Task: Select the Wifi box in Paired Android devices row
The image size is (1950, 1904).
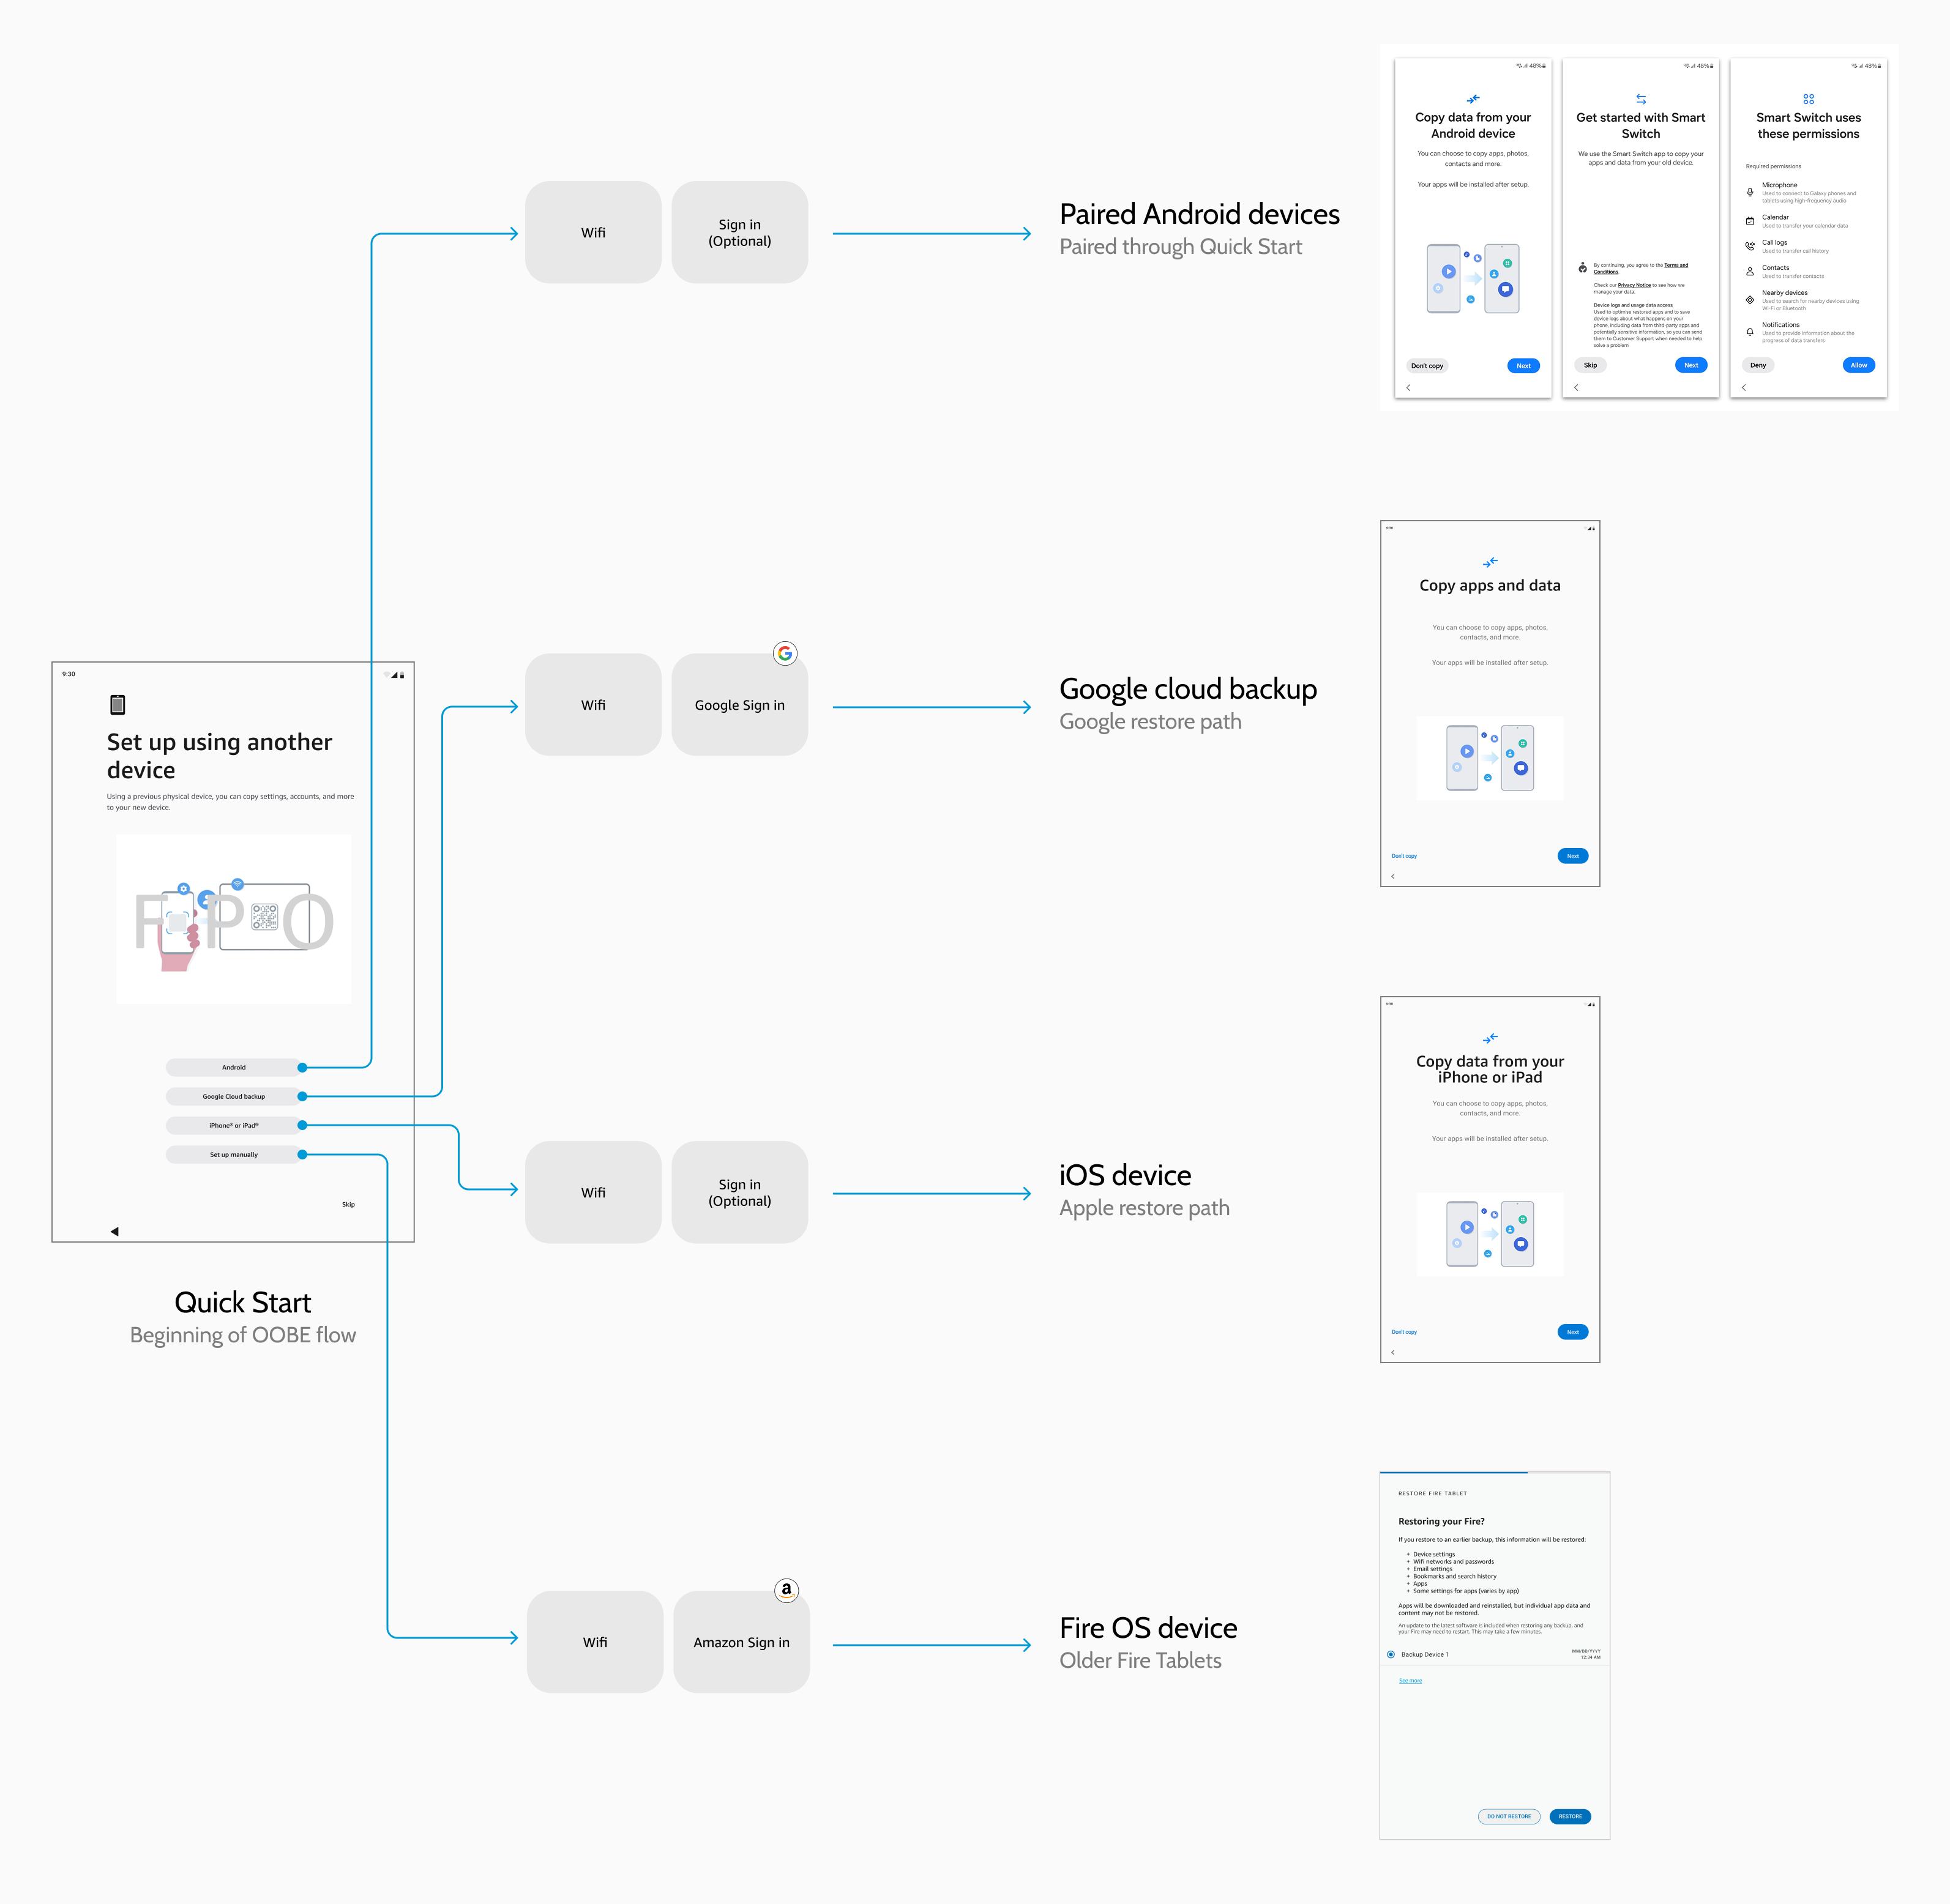Action: point(593,232)
